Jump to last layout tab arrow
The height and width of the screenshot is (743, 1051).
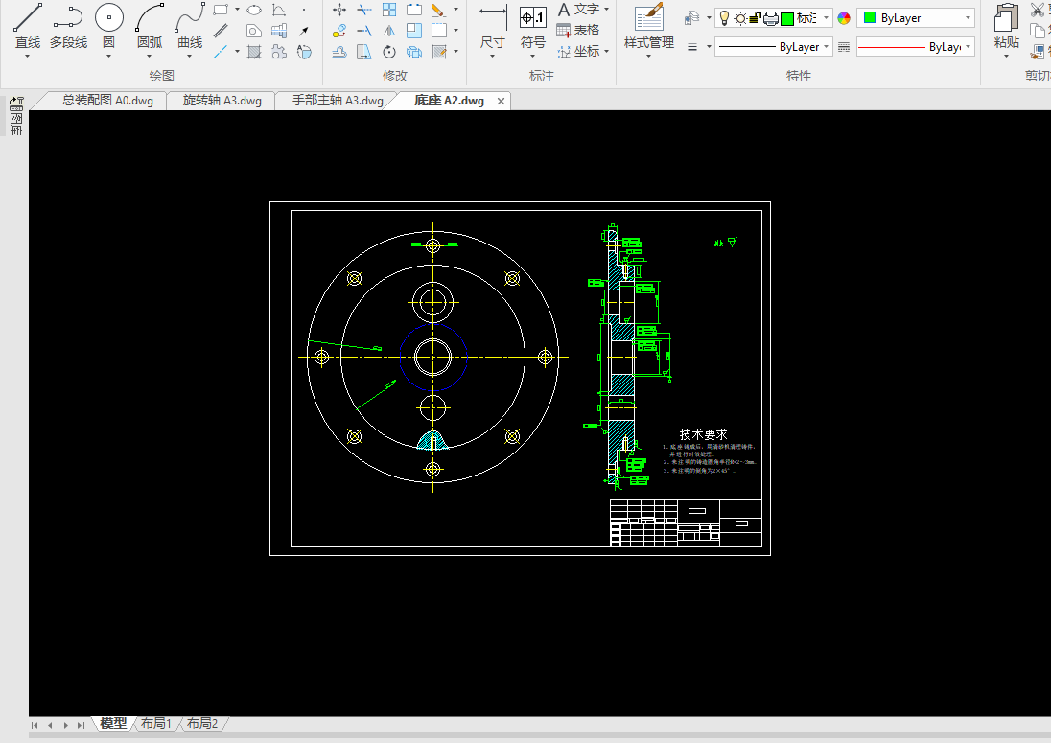tap(82, 725)
